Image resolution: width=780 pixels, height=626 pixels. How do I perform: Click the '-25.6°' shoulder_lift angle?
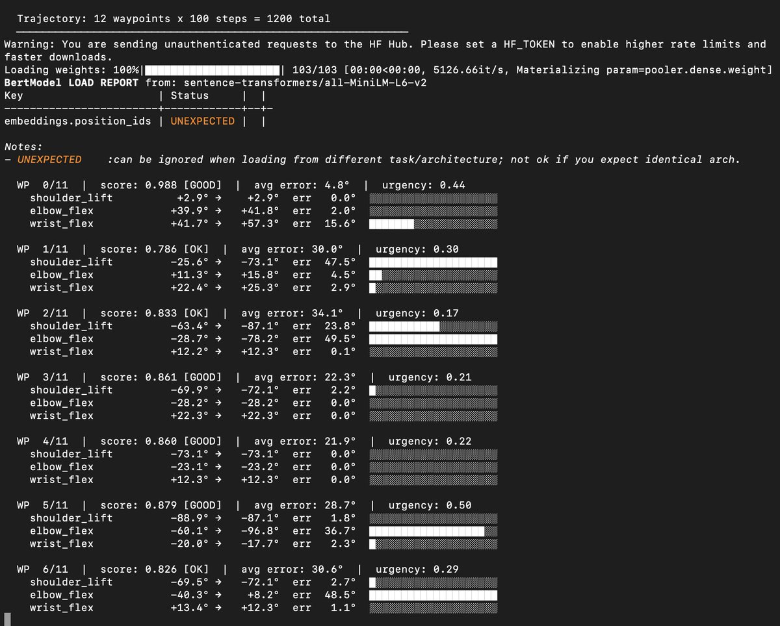point(190,262)
